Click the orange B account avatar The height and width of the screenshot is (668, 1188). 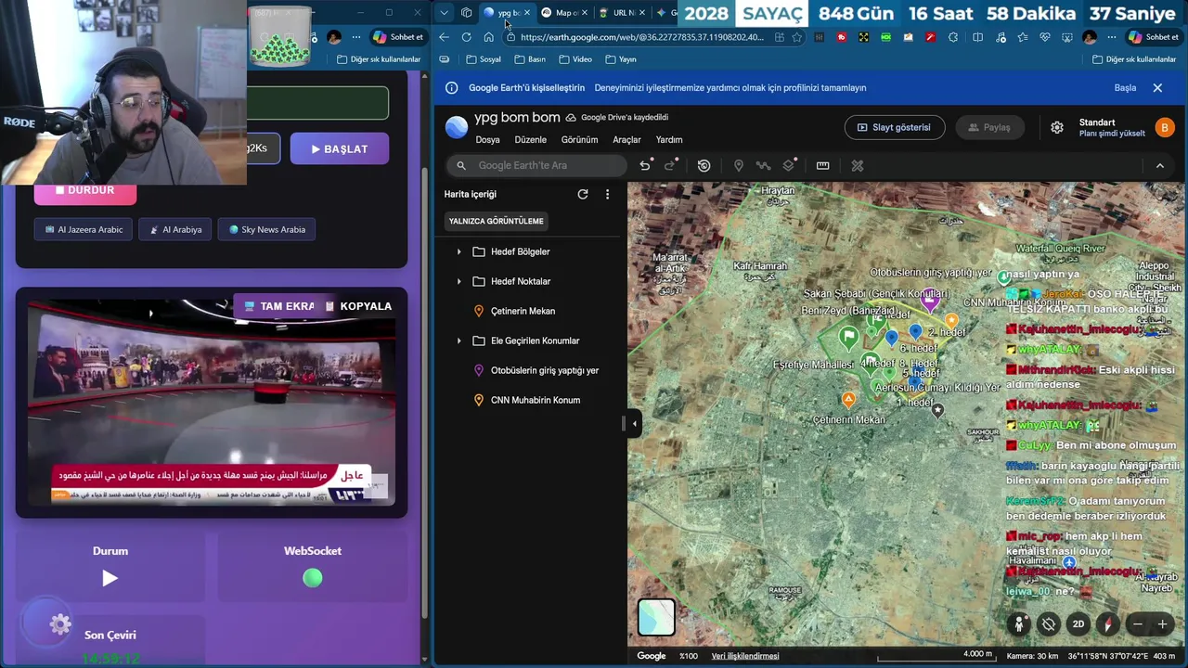coord(1164,127)
